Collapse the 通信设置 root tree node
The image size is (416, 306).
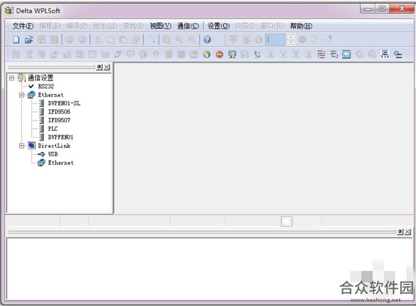[x=11, y=78]
